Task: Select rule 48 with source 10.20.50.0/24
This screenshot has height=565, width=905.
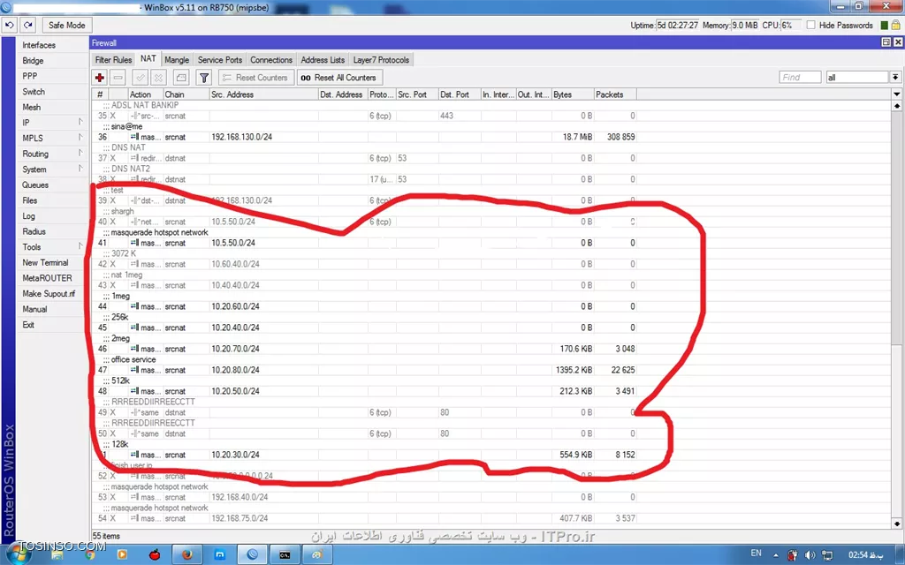Action: [x=364, y=391]
